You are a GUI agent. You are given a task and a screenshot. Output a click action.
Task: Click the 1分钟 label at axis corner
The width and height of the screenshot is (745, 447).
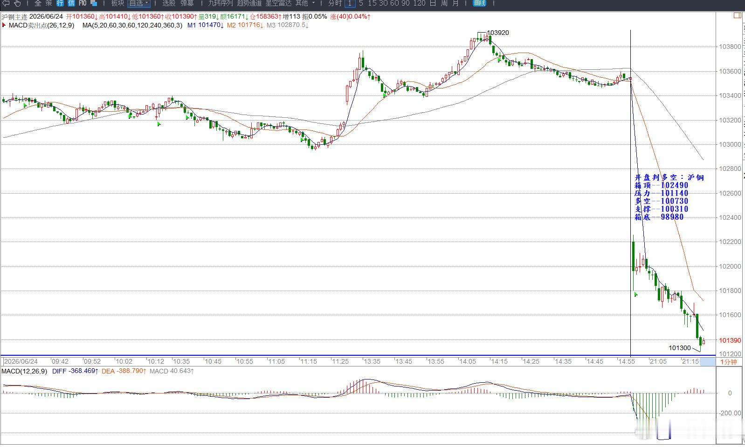(729, 362)
